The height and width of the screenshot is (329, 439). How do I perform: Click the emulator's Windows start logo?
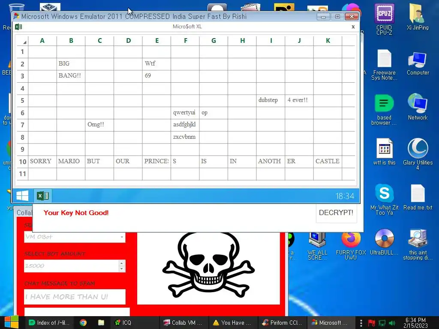tap(22, 195)
